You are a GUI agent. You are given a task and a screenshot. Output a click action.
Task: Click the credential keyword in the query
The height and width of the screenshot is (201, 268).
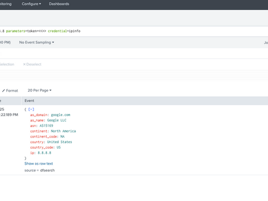coord(57,31)
